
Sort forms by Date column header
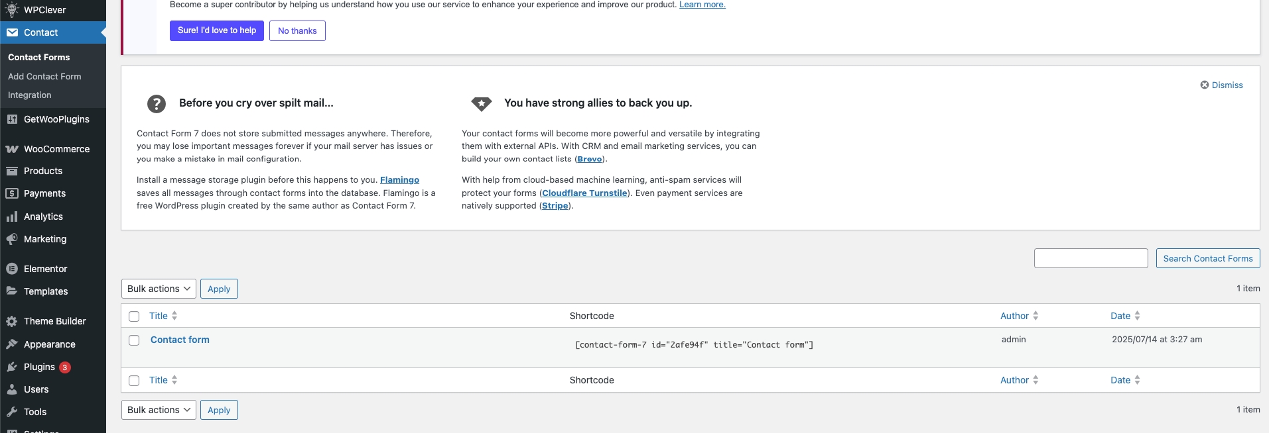[x=1120, y=316]
